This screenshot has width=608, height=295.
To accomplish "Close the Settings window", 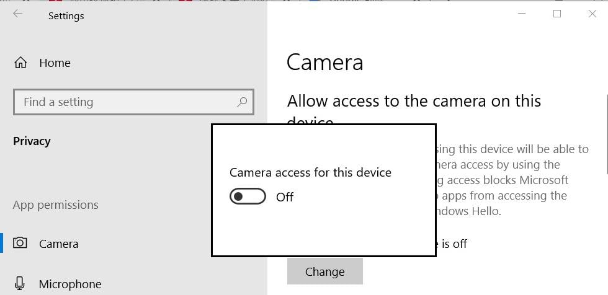I will point(592,14).
